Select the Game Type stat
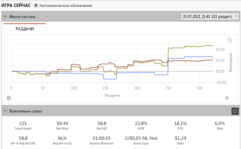Image resolution: width=241 pixels, height=149 pixels. coord(141,141)
